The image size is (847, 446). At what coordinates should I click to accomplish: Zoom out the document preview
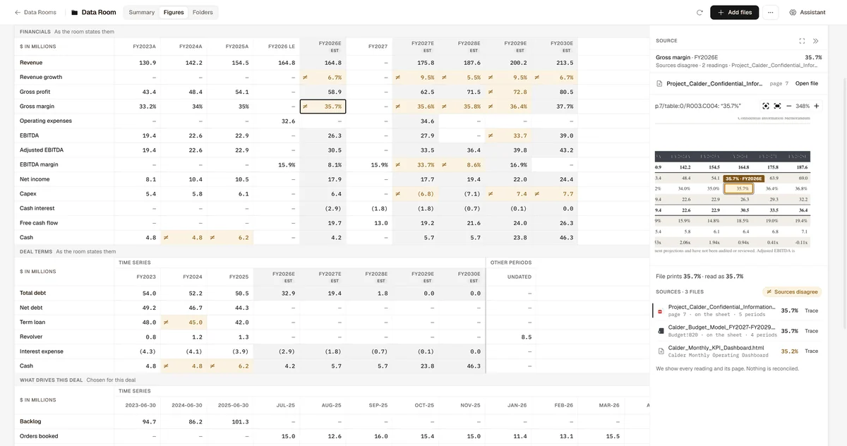coord(789,106)
